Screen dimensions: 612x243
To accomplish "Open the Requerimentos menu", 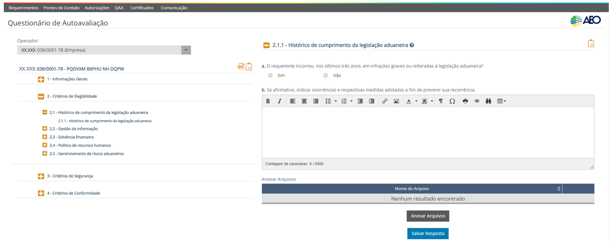I will coord(23,8).
